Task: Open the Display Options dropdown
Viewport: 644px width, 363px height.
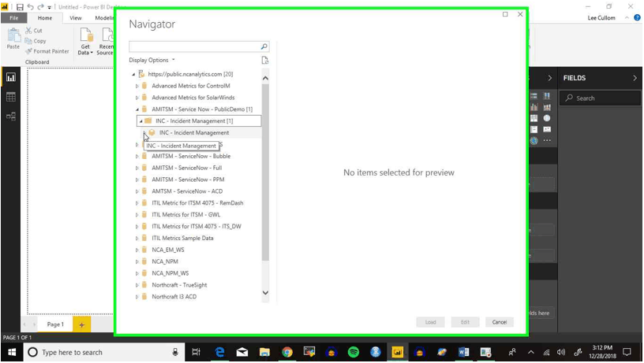Action: pyautogui.click(x=152, y=60)
